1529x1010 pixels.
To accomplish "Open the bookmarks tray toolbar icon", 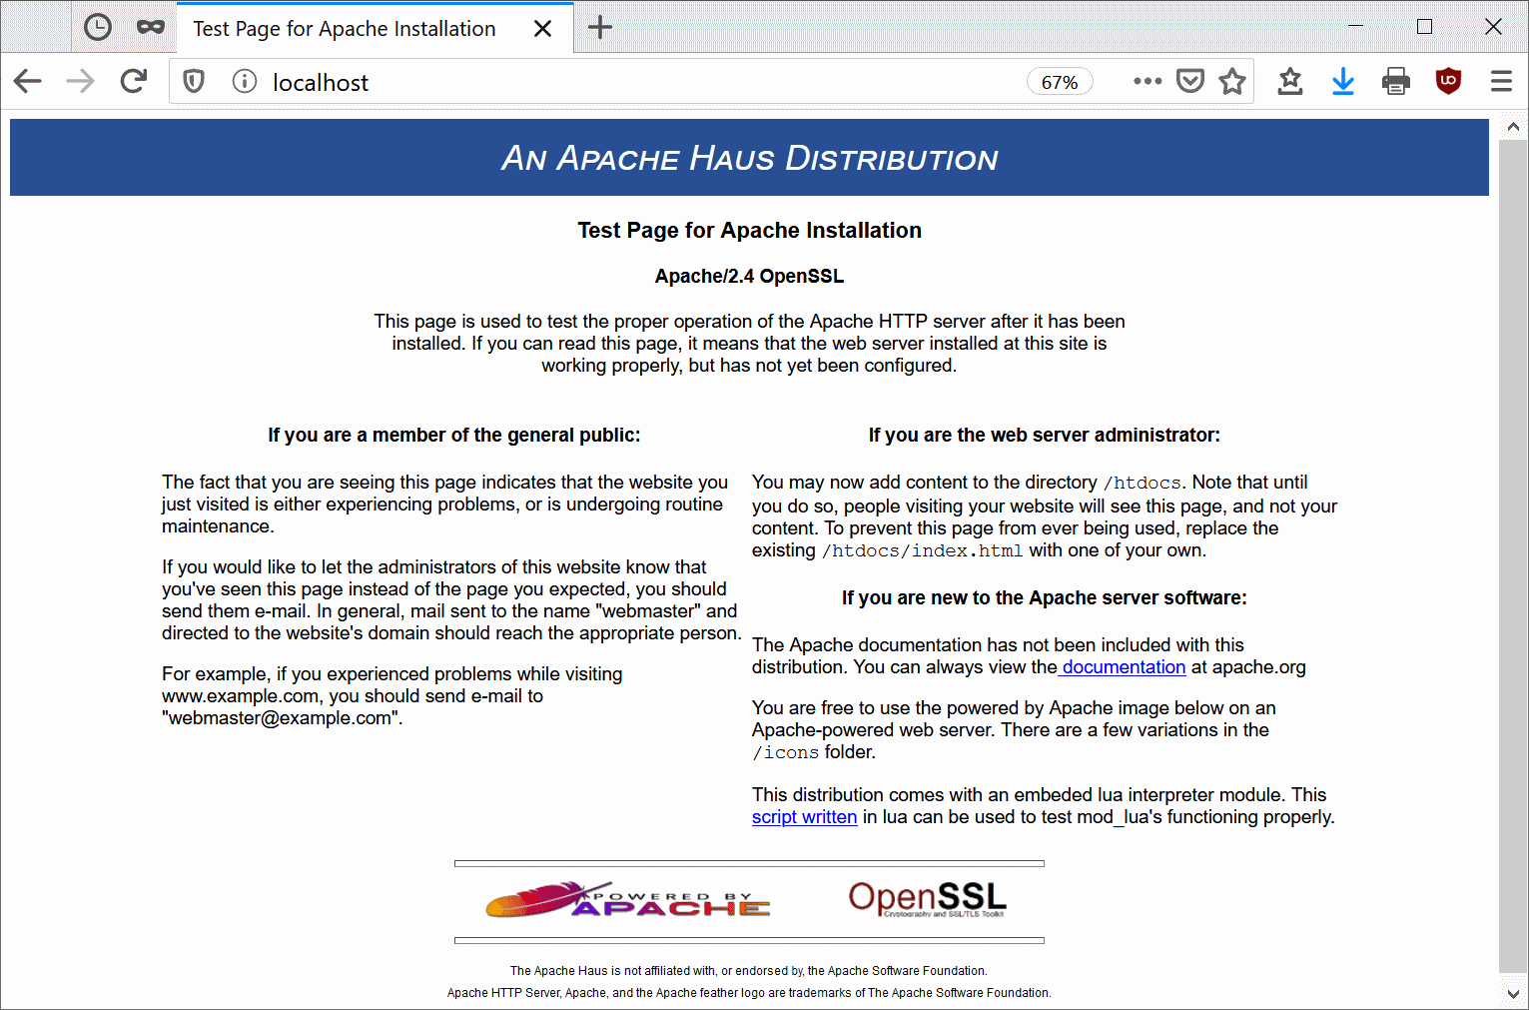I will pos(1290,81).
